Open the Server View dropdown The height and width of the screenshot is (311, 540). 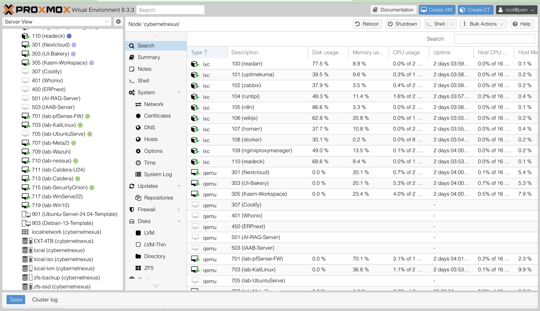click(107, 21)
